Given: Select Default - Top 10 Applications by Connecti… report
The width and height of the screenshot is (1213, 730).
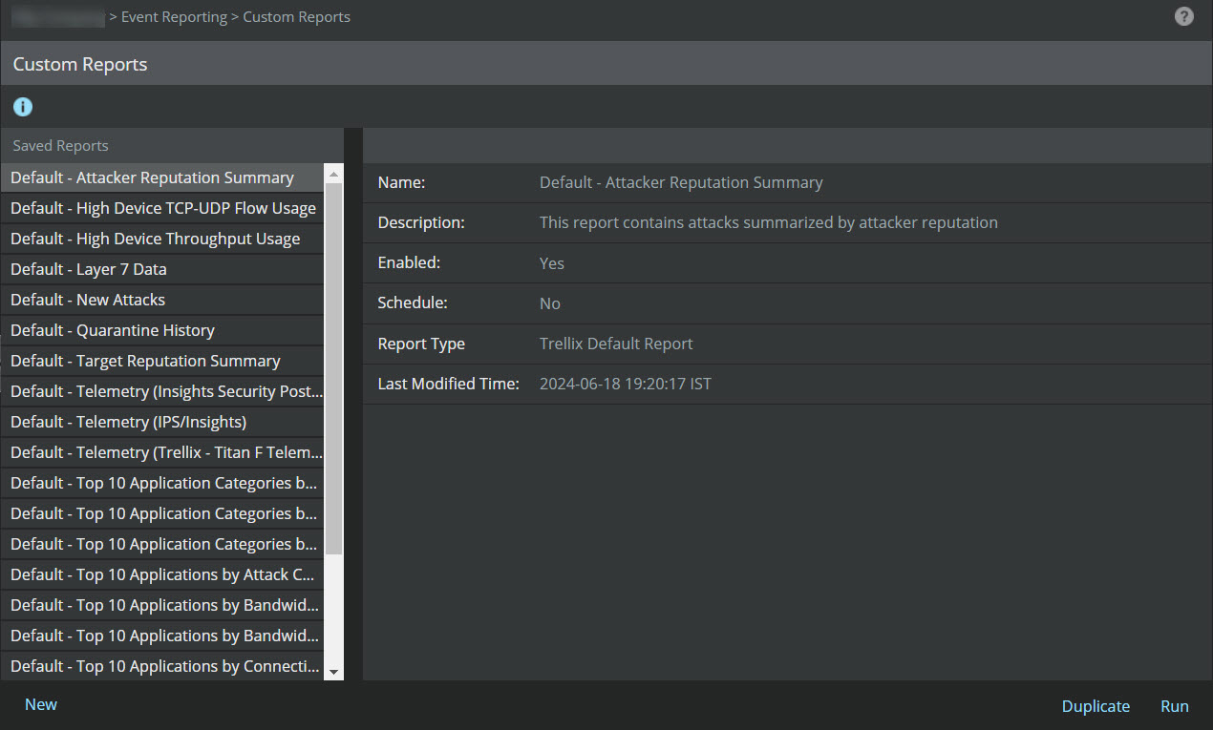Looking at the screenshot, I should click(162, 666).
